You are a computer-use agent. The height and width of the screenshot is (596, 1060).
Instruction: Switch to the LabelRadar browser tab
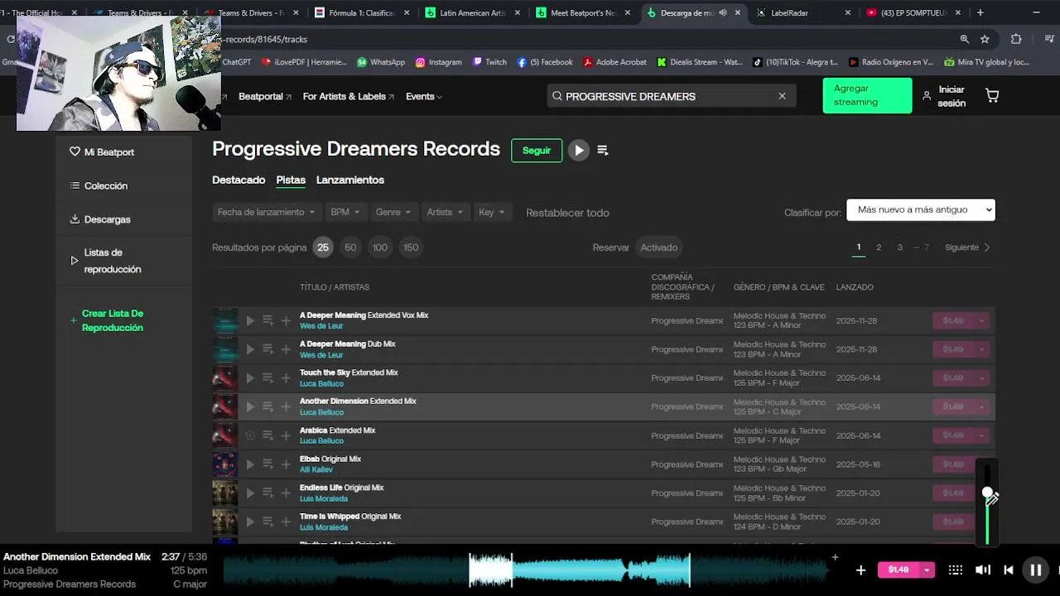tap(803, 12)
